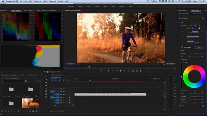
Task: Click the Reset button
Action: click(199, 47)
